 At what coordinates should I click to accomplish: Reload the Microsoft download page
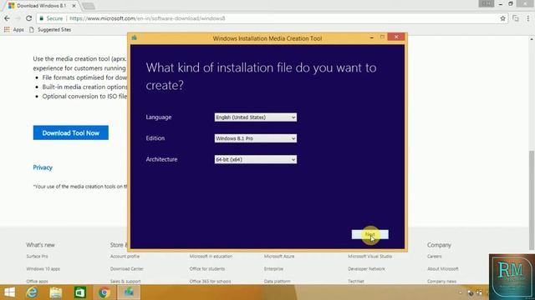pos(29,18)
